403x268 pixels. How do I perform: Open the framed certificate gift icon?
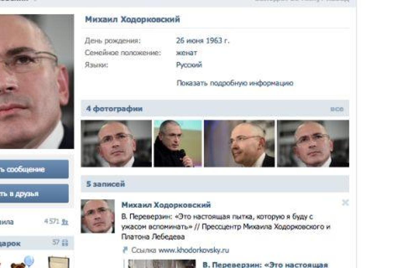coord(58,263)
